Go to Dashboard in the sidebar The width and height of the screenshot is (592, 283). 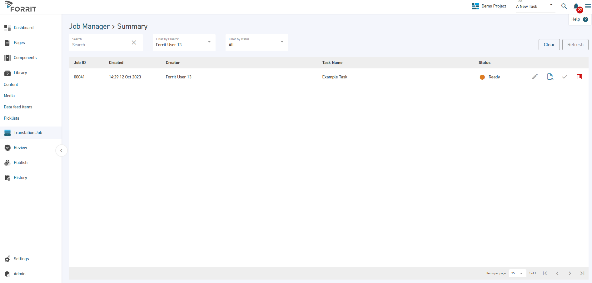coord(23,28)
